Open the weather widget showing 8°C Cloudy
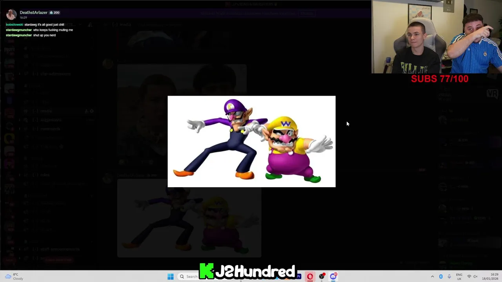Screen dimensions: 502x282 pos(14,277)
